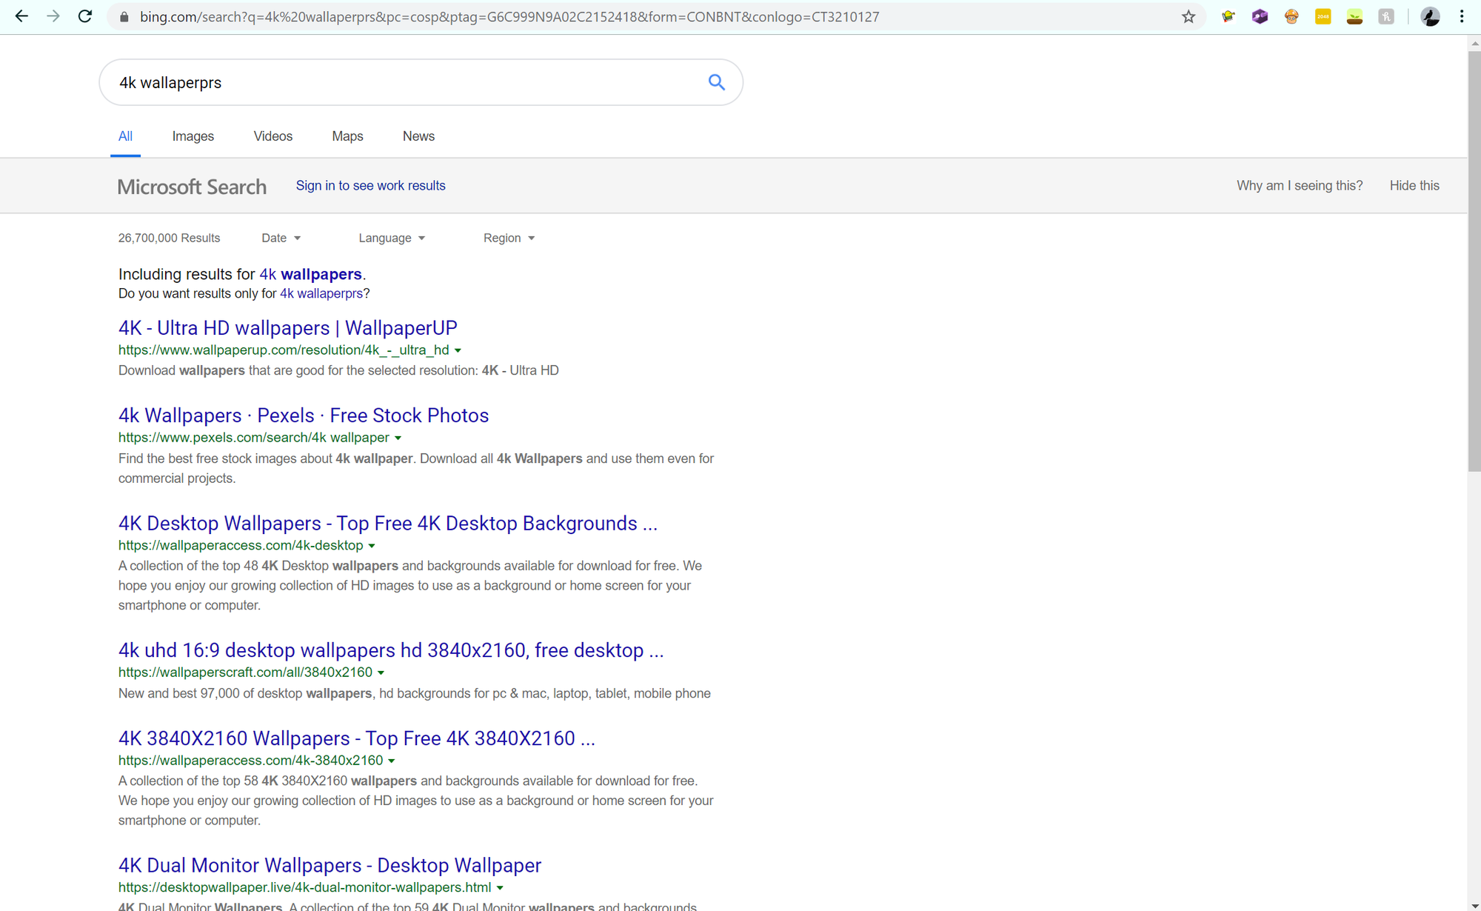Click the blue search magnifier
This screenshot has height=911, width=1481.
pyautogui.click(x=716, y=82)
